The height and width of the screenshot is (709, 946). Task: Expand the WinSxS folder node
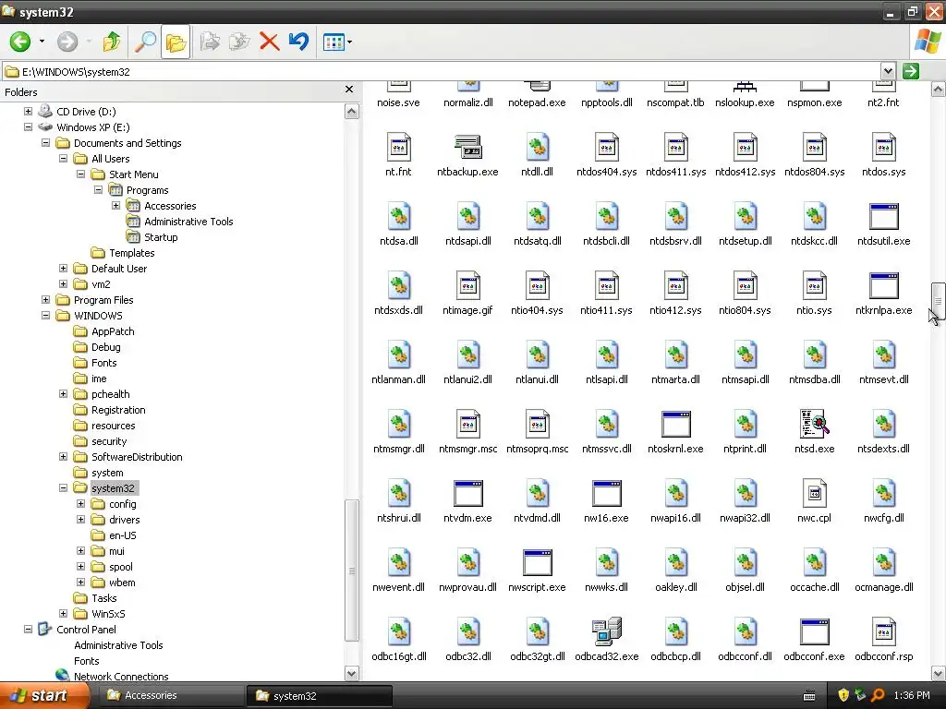pos(63,613)
